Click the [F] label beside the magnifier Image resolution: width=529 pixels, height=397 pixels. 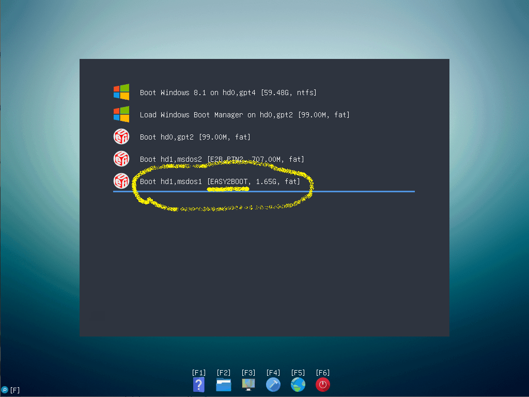point(15,390)
